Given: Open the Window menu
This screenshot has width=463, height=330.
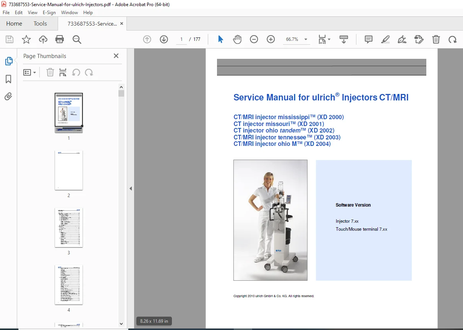Looking at the screenshot, I should tap(70, 13).
